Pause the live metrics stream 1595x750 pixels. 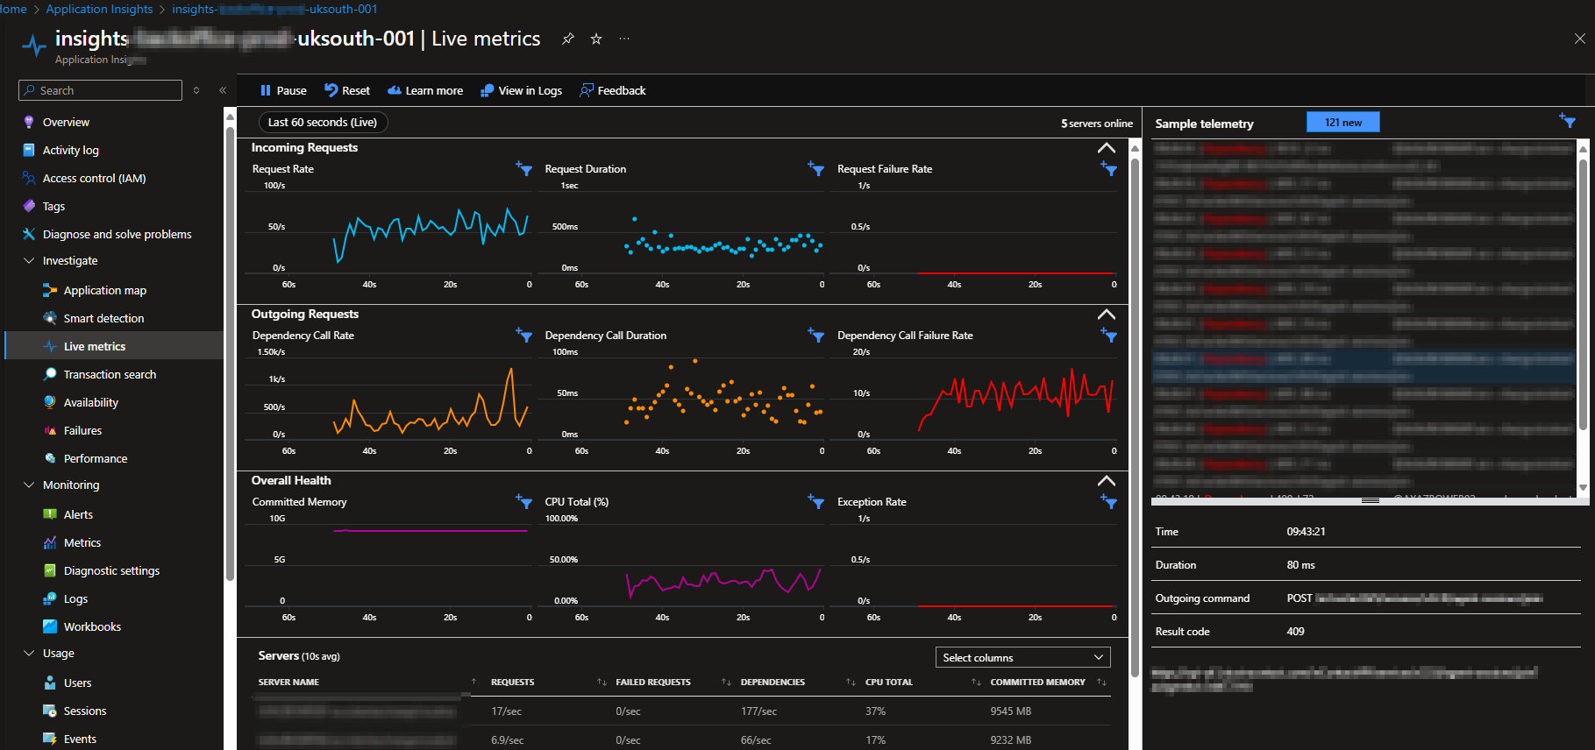pos(283,90)
